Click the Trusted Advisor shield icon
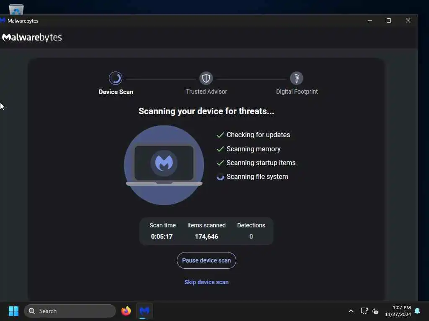The width and height of the screenshot is (429, 321). coord(206,78)
